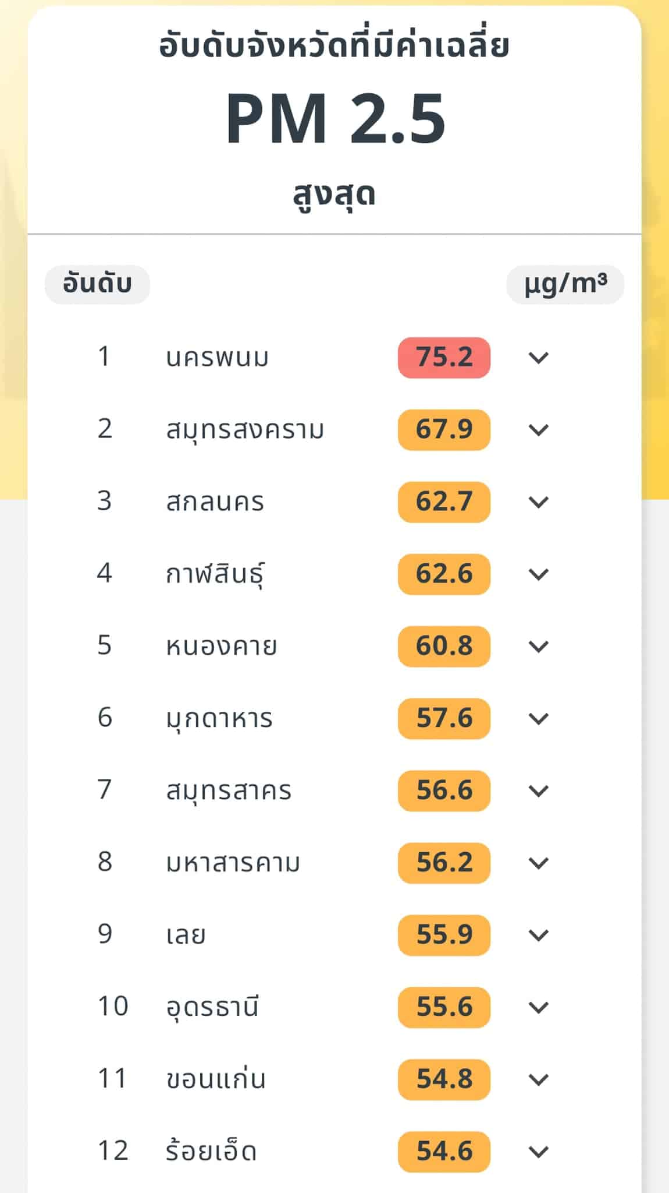Open the สกลนคร row dropdown arrow
The height and width of the screenshot is (1193, 669).
pos(538,502)
